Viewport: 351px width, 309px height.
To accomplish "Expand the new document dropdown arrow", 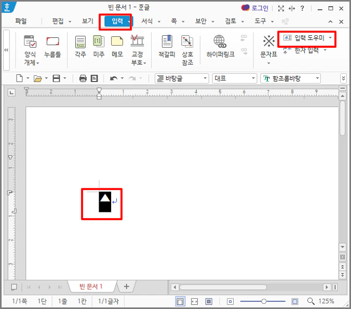I will [28, 78].
